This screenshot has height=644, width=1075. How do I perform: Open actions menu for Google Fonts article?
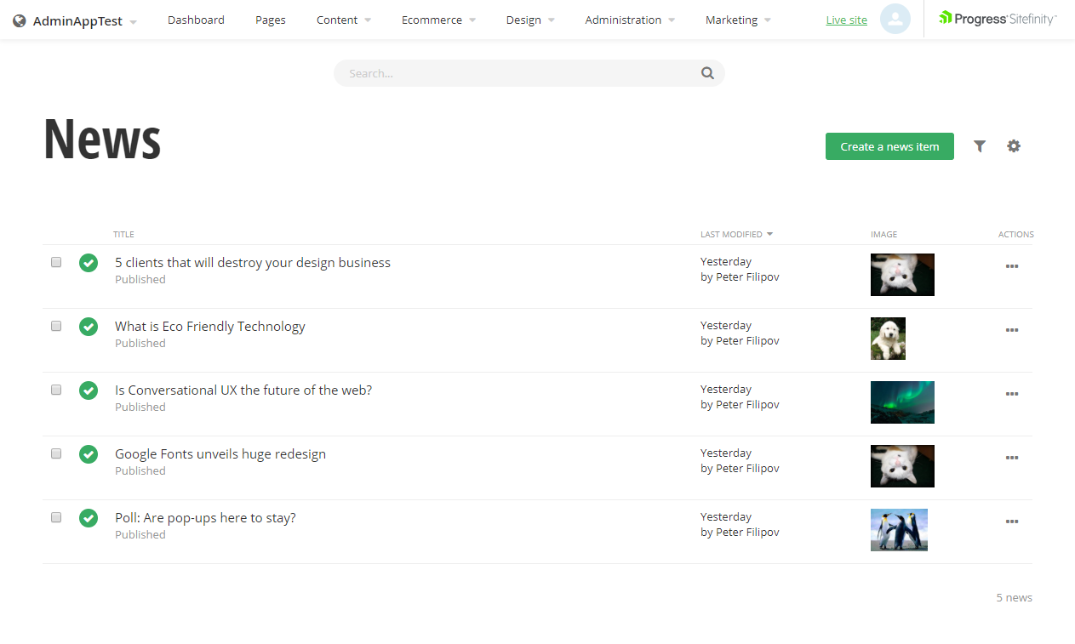tap(1011, 458)
